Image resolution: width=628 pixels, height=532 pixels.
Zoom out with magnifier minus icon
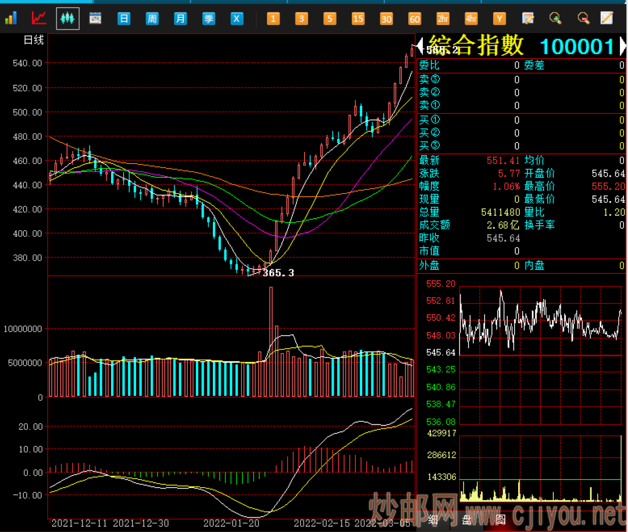pos(584,19)
